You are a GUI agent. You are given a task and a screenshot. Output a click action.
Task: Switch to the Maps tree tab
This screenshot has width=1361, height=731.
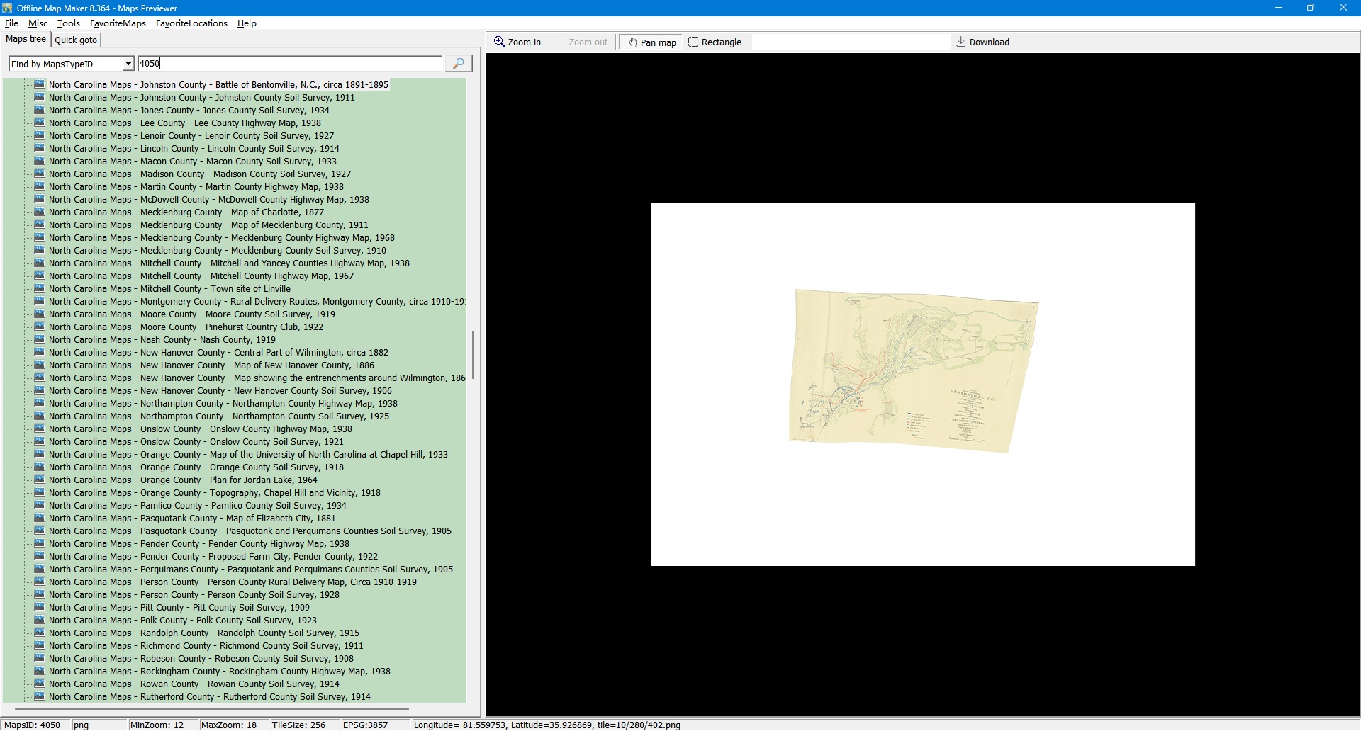pyautogui.click(x=26, y=40)
